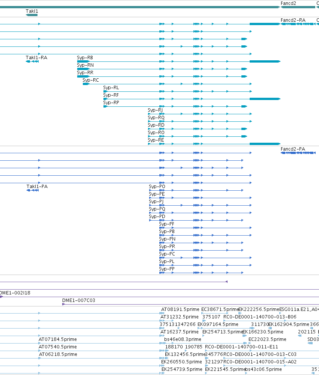The image size is (319, 375).
Task: Click EST EC38671.5prime
Action: (220, 309)
